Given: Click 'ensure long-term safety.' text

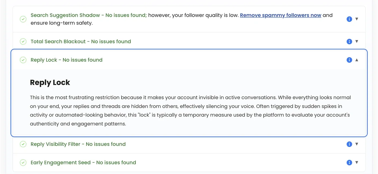Looking at the screenshot, I should point(62,23).
